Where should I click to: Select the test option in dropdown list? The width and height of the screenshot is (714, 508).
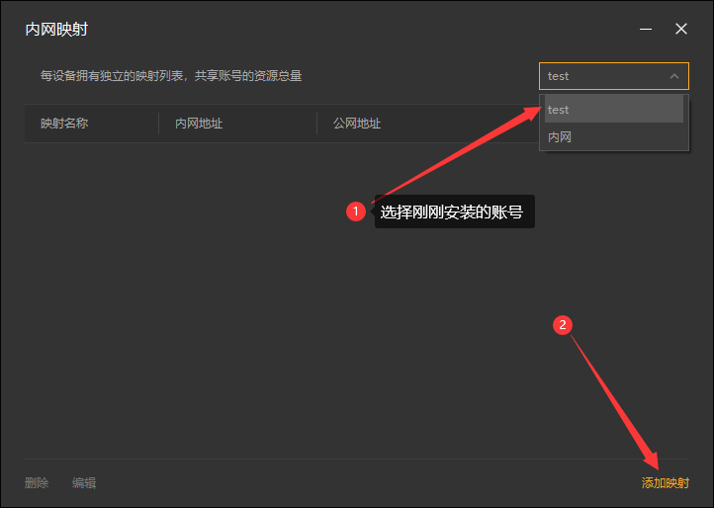[613, 110]
